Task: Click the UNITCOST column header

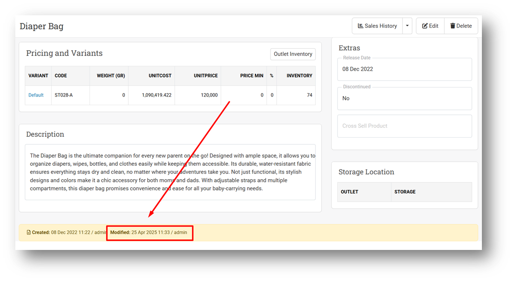Action: coord(152,76)
